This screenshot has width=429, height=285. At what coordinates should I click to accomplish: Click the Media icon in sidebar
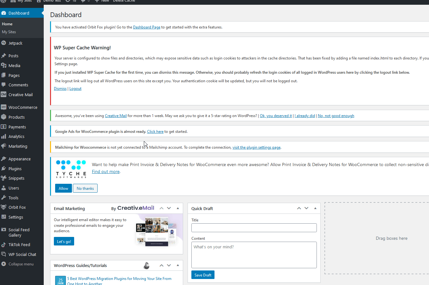point(4,65)
